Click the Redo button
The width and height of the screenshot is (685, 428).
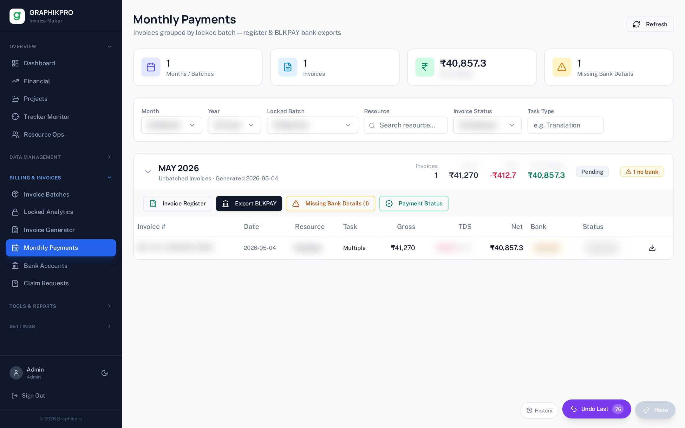[x=655, y=410]
